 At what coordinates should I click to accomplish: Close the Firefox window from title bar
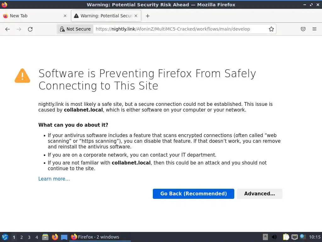point(318,4)
